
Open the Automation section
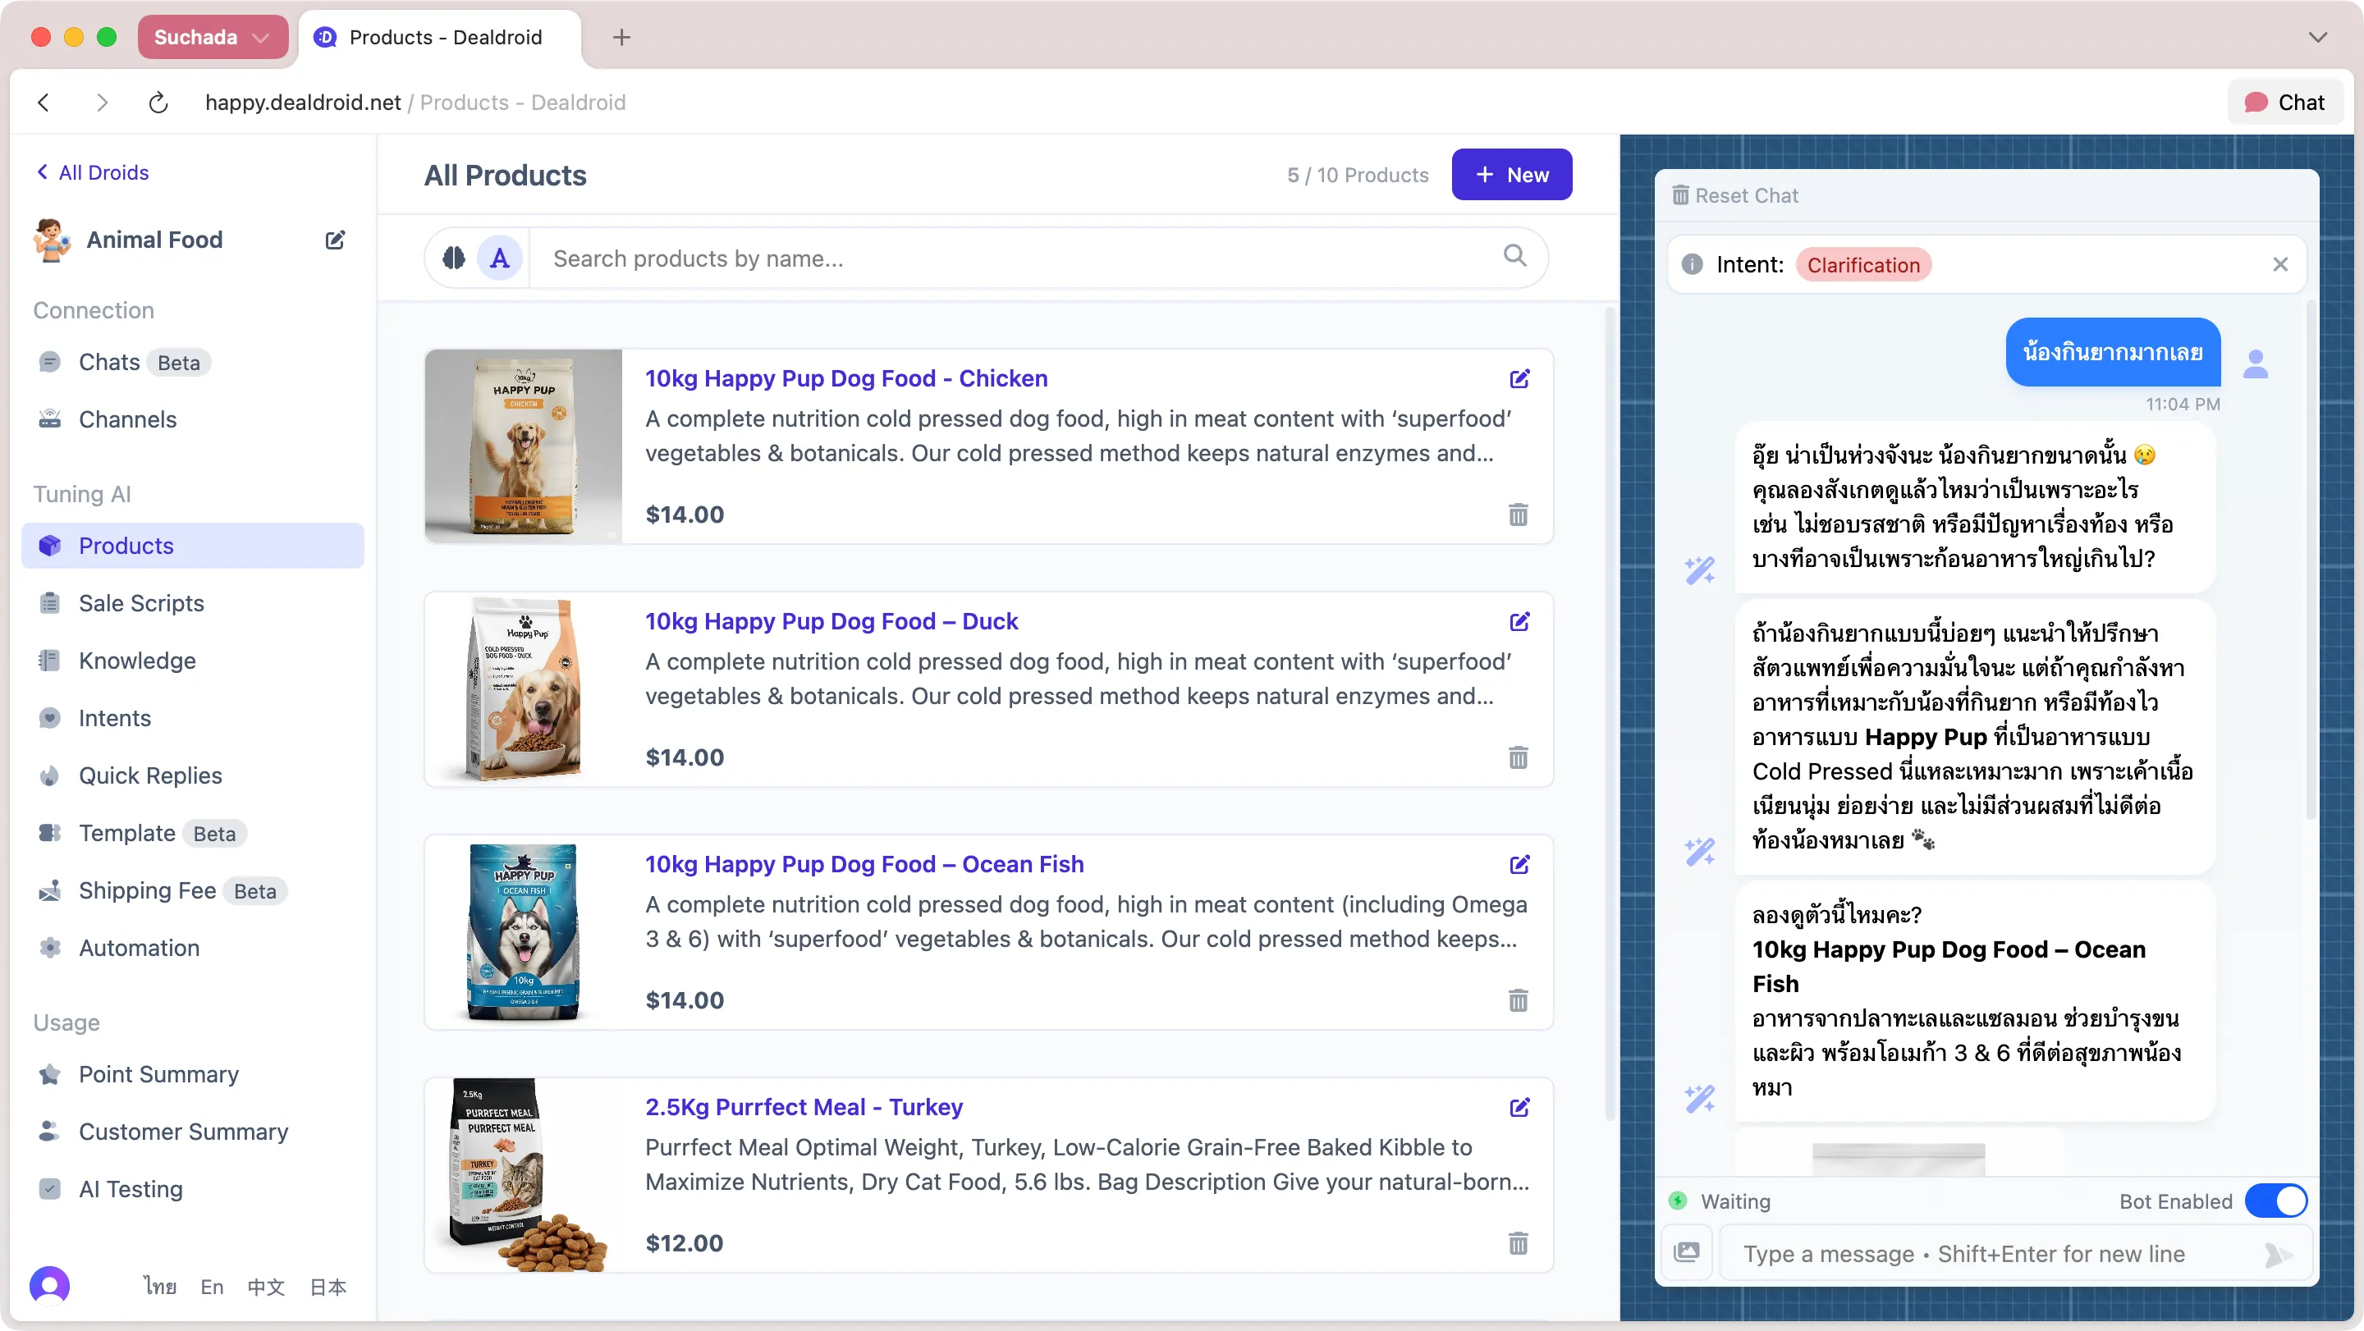tap(139, 948)
